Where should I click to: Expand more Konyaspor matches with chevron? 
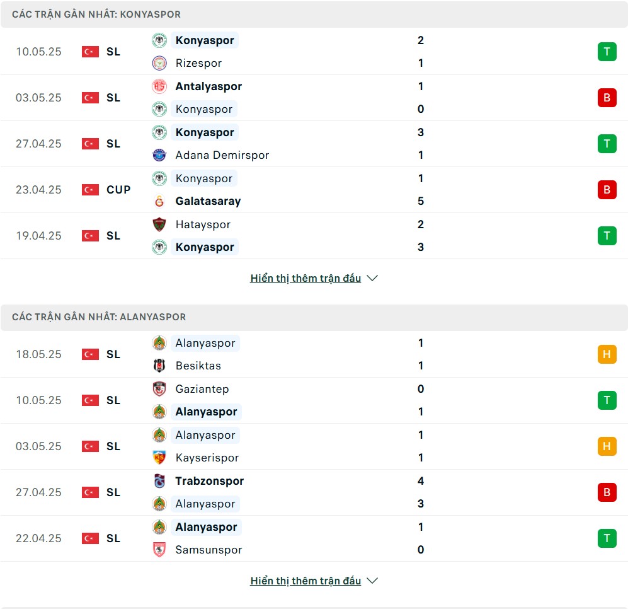click(372, 278)
